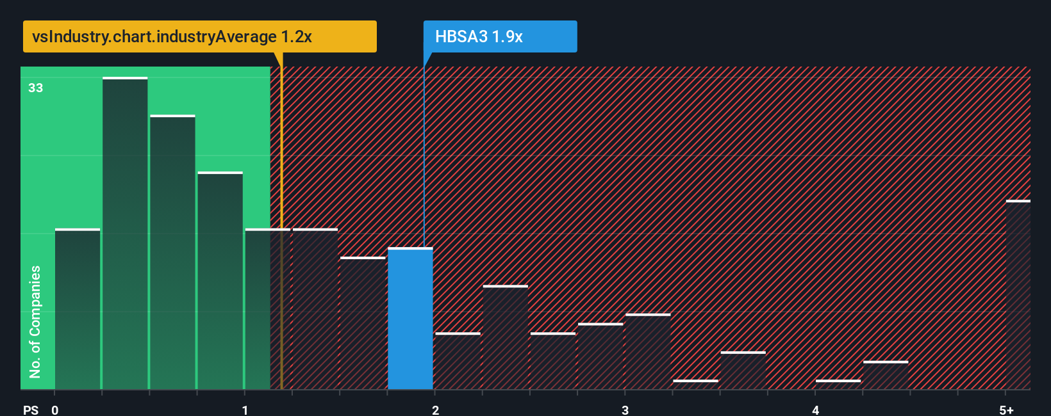The image size is (1051, 416).
Task: Click the HBSA3 1.9x label
Action: [x=500, y=36]
